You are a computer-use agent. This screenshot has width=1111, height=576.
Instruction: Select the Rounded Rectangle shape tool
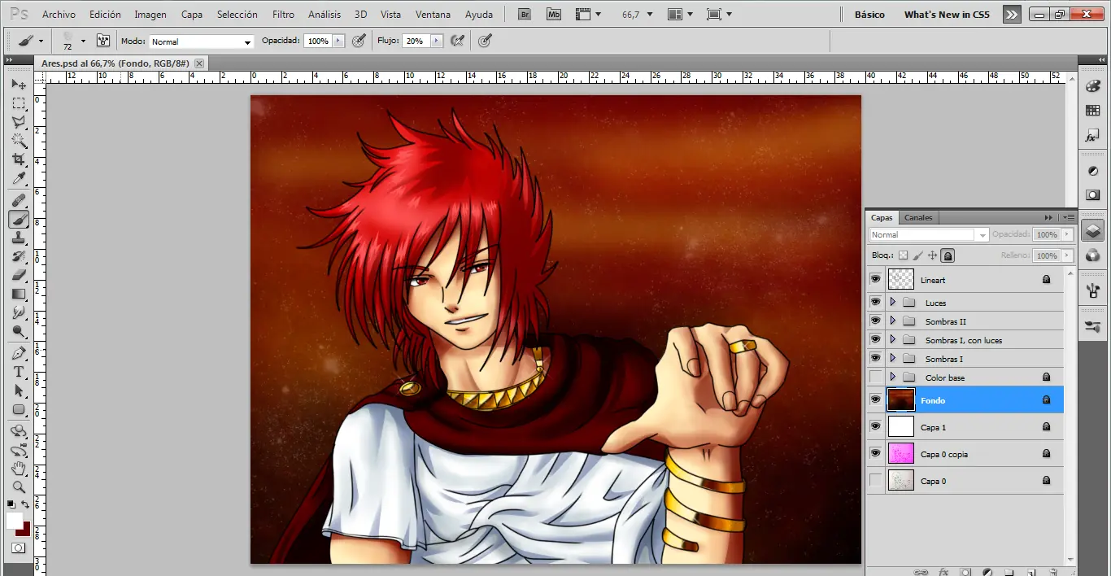point(19,409)
